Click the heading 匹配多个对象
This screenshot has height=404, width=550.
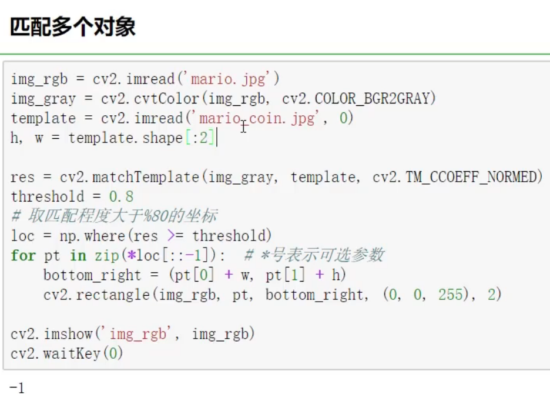point(73,27)
